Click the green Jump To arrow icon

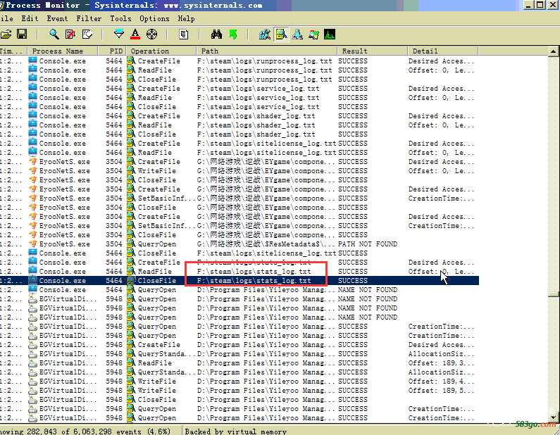coord(233,34)
